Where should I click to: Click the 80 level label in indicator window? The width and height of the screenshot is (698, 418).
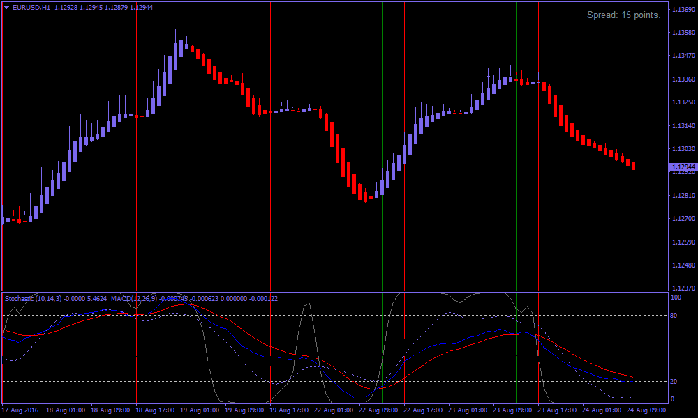[674, 315]
